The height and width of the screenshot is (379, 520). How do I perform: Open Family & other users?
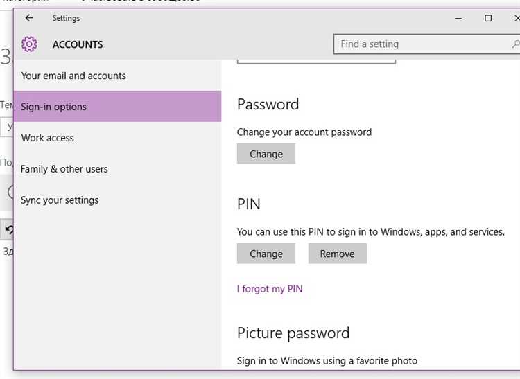coord(64,169)
